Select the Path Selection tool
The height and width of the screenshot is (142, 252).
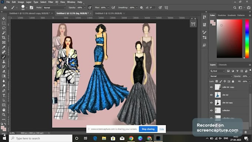[4, 100]
